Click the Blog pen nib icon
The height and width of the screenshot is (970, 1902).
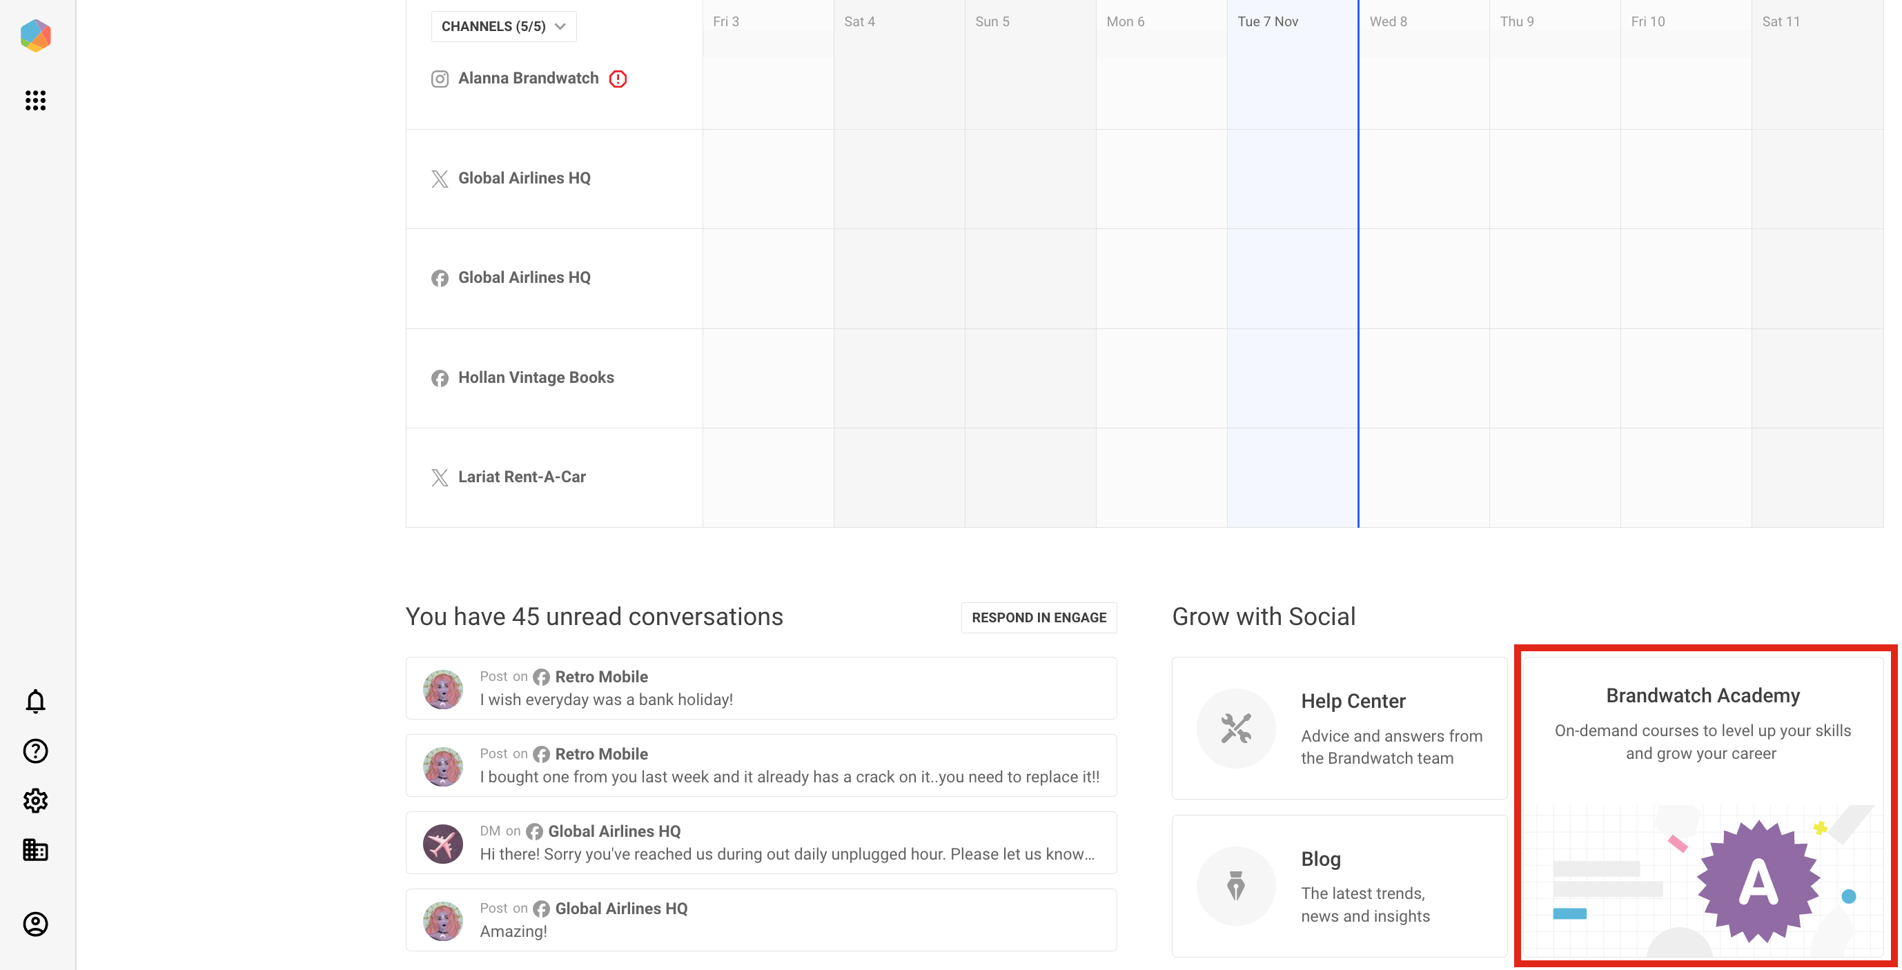(x=1235, y=886)
